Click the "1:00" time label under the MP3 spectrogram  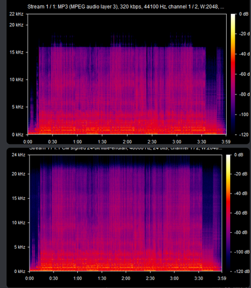[77, 142]
